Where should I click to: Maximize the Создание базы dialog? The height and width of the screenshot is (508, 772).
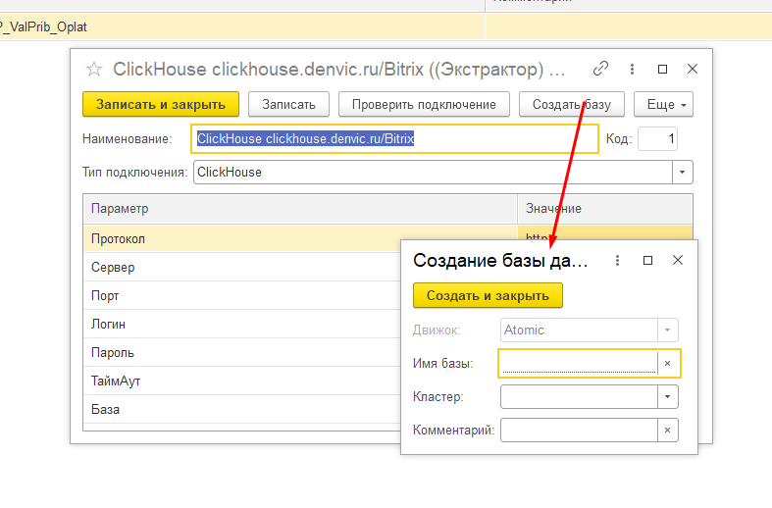coord(648,261)
